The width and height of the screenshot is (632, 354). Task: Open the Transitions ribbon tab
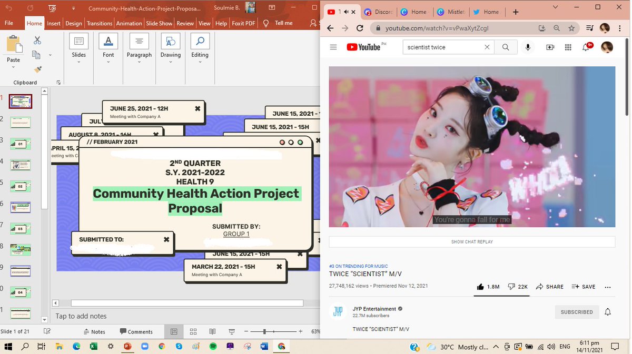[x=100, y=23]
